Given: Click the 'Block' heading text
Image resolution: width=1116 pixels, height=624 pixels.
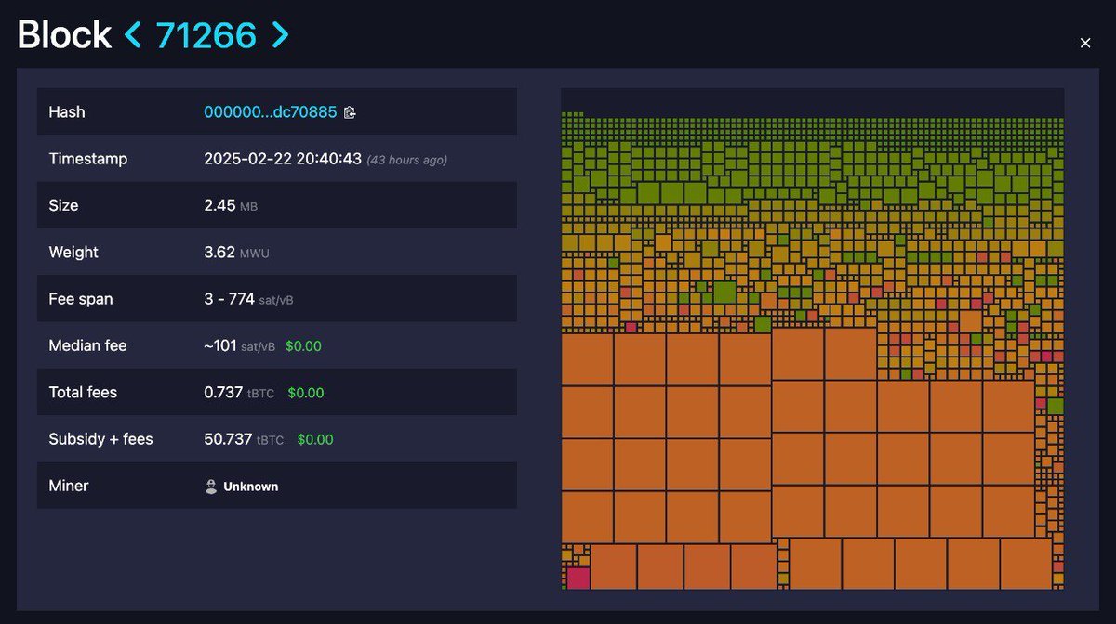Looking at the screenshot, I should 64,35.
